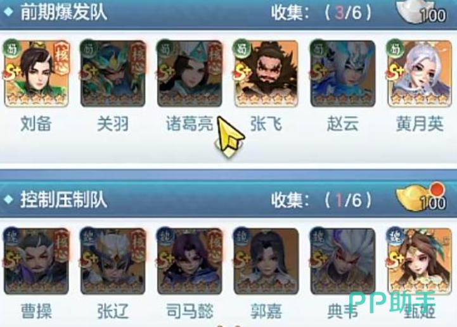Image resolution: width=457 pixels, height=327 pixels.
Task: Choose the 郭嘉 hero portrait
Action: (266, 261)
